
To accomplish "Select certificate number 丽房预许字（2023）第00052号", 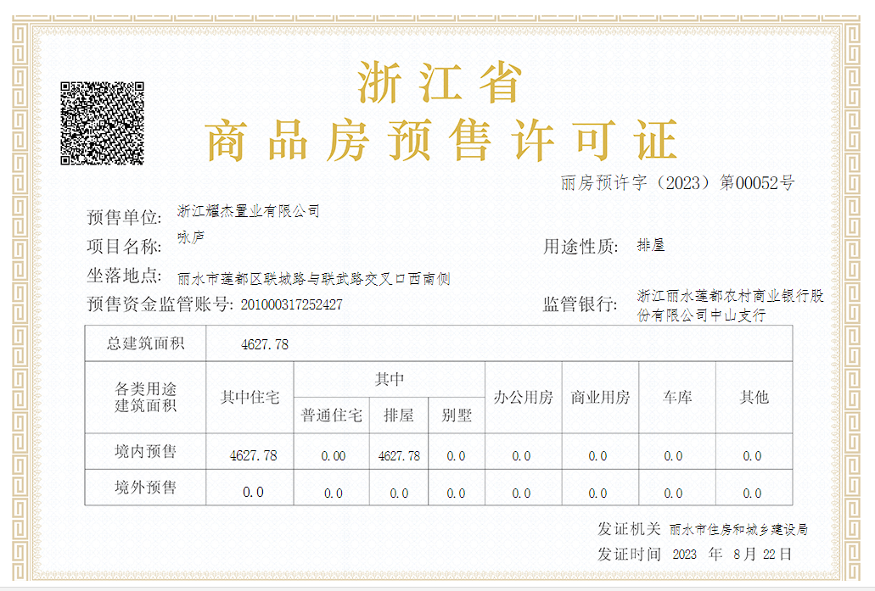I will (x=677, y=182).
